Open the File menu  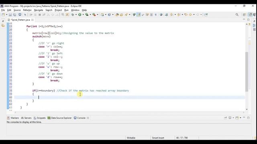(x=3, y=10)
